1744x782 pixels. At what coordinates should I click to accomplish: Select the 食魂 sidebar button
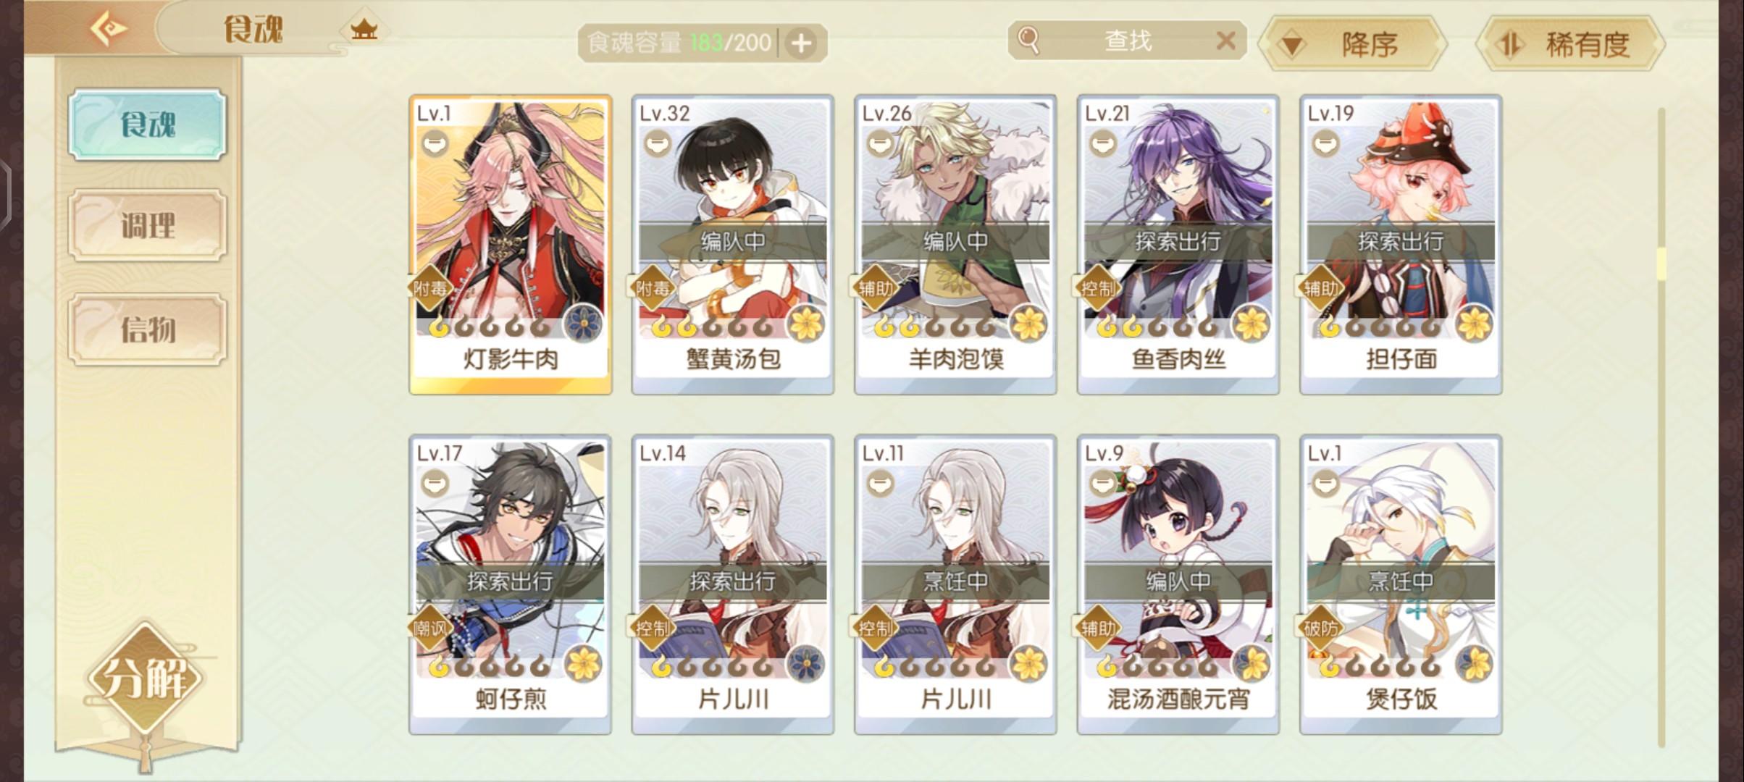(x=148, y=125)
